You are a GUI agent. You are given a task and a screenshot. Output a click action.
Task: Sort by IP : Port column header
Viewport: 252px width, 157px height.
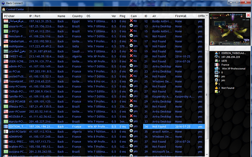click(42, 16)
